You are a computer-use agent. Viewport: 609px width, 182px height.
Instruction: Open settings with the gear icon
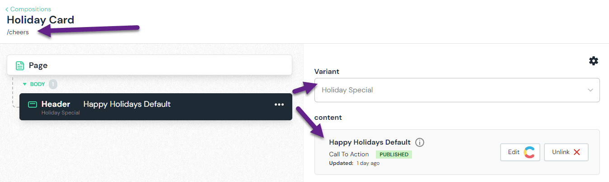tap(594, 61)
